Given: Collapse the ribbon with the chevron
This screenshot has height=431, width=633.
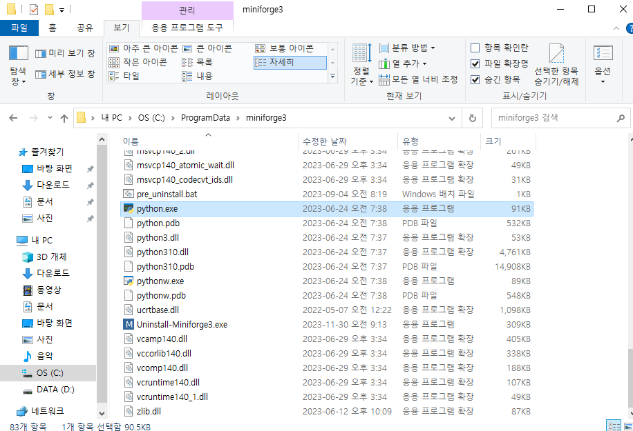Looking at the screenshot, I should pos(616,28).
